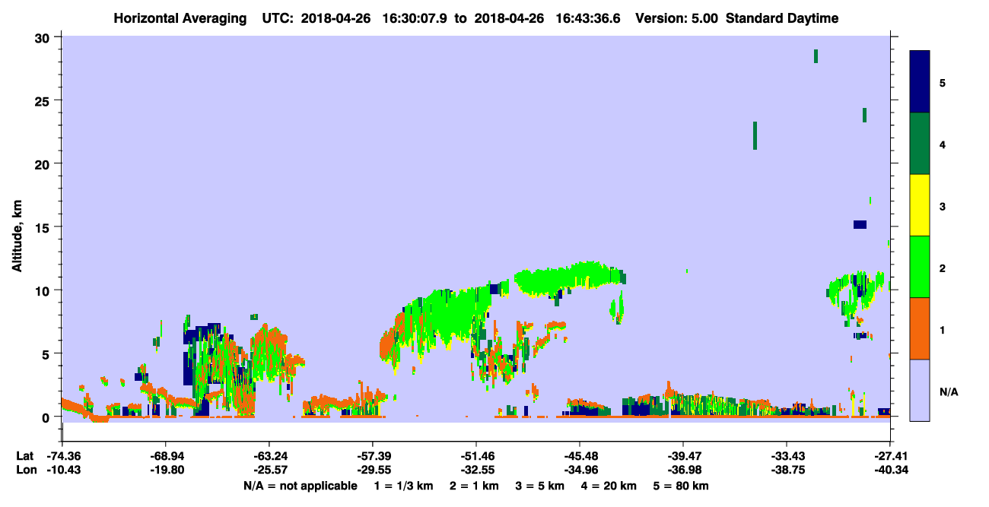Viewport: 989px width, 507px height.
Task: Click latitude value '-27.41'
Action: (x=890, y=456)
